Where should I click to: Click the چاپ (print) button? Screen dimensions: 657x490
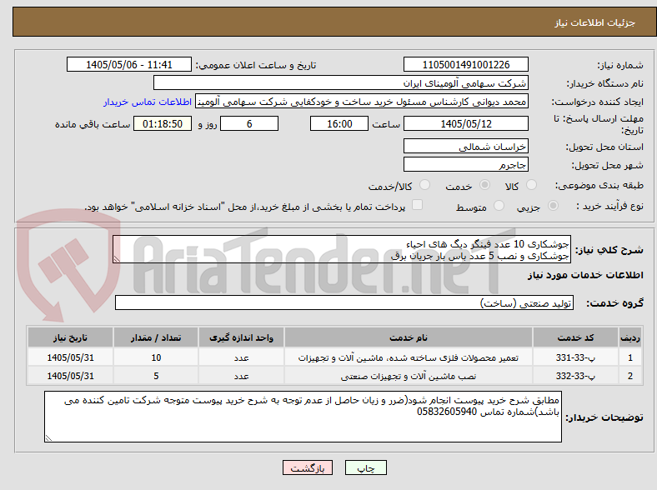(365, 467)
